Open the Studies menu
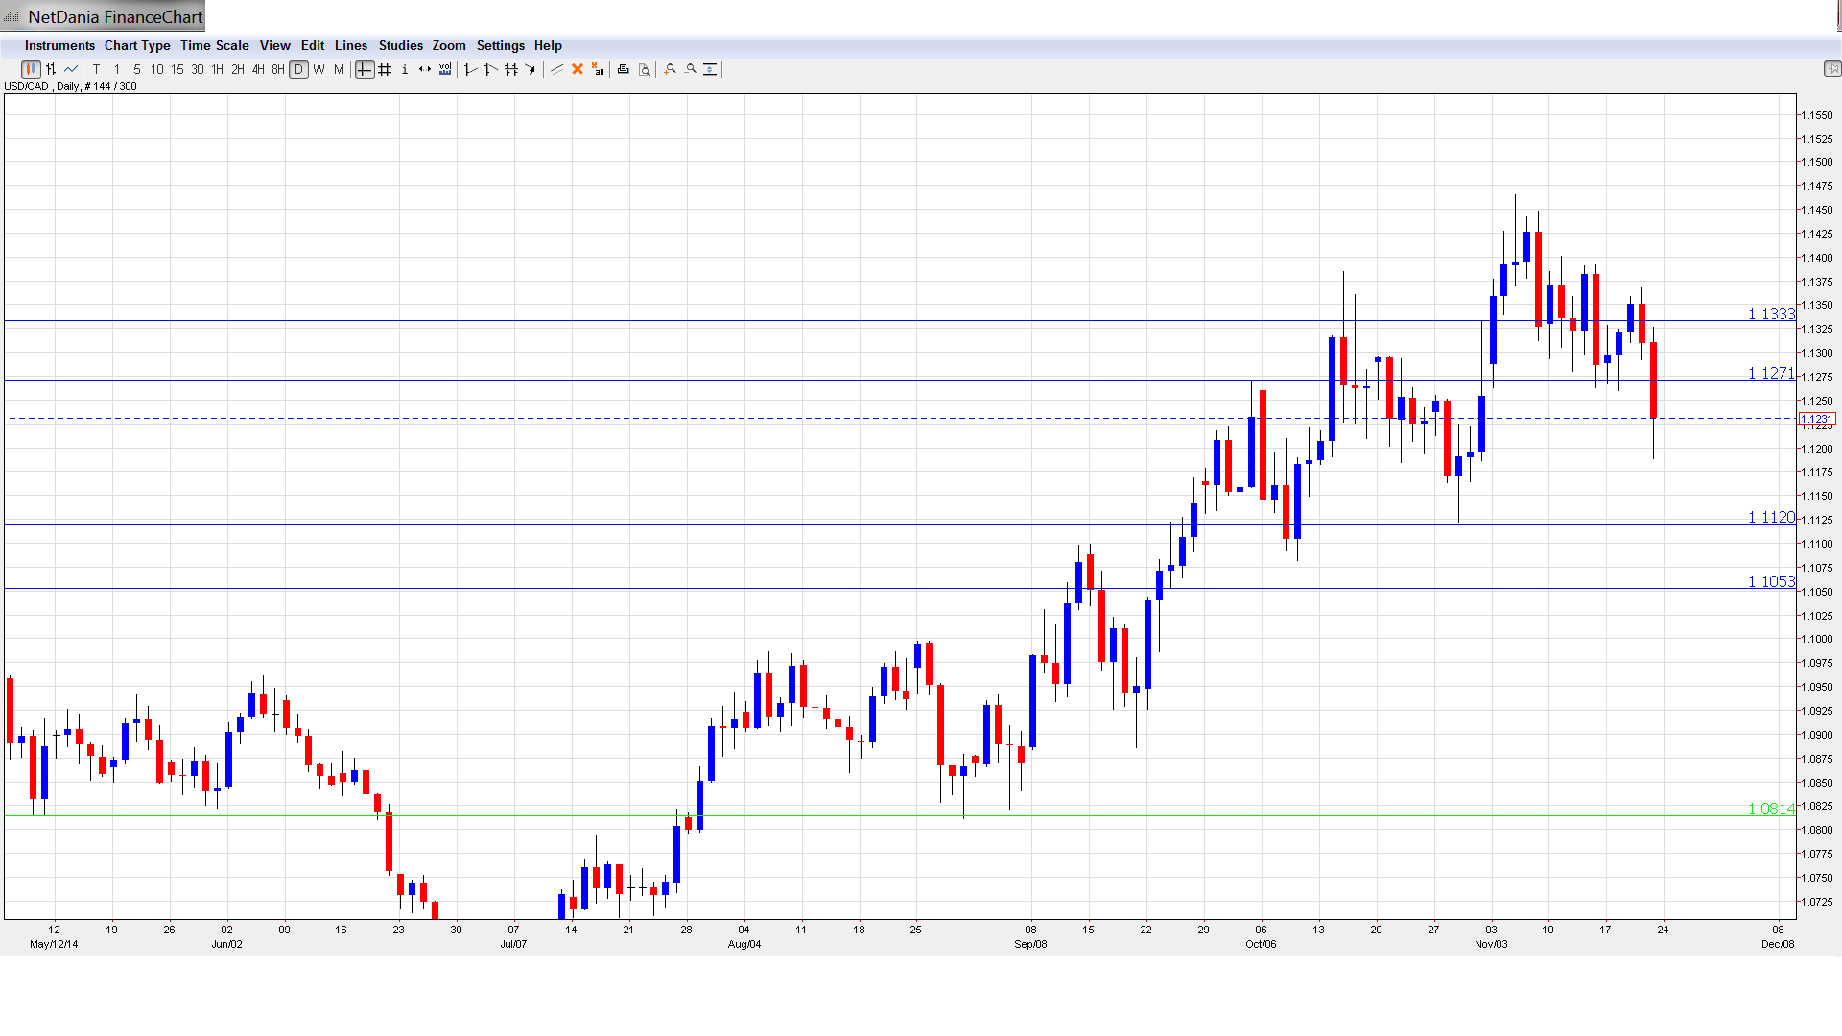The height and width of the screenshot is (1036, 1842). click(400, 45)
